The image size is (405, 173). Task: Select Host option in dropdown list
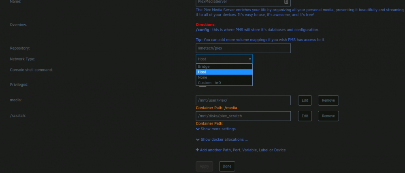pos(224,72)
